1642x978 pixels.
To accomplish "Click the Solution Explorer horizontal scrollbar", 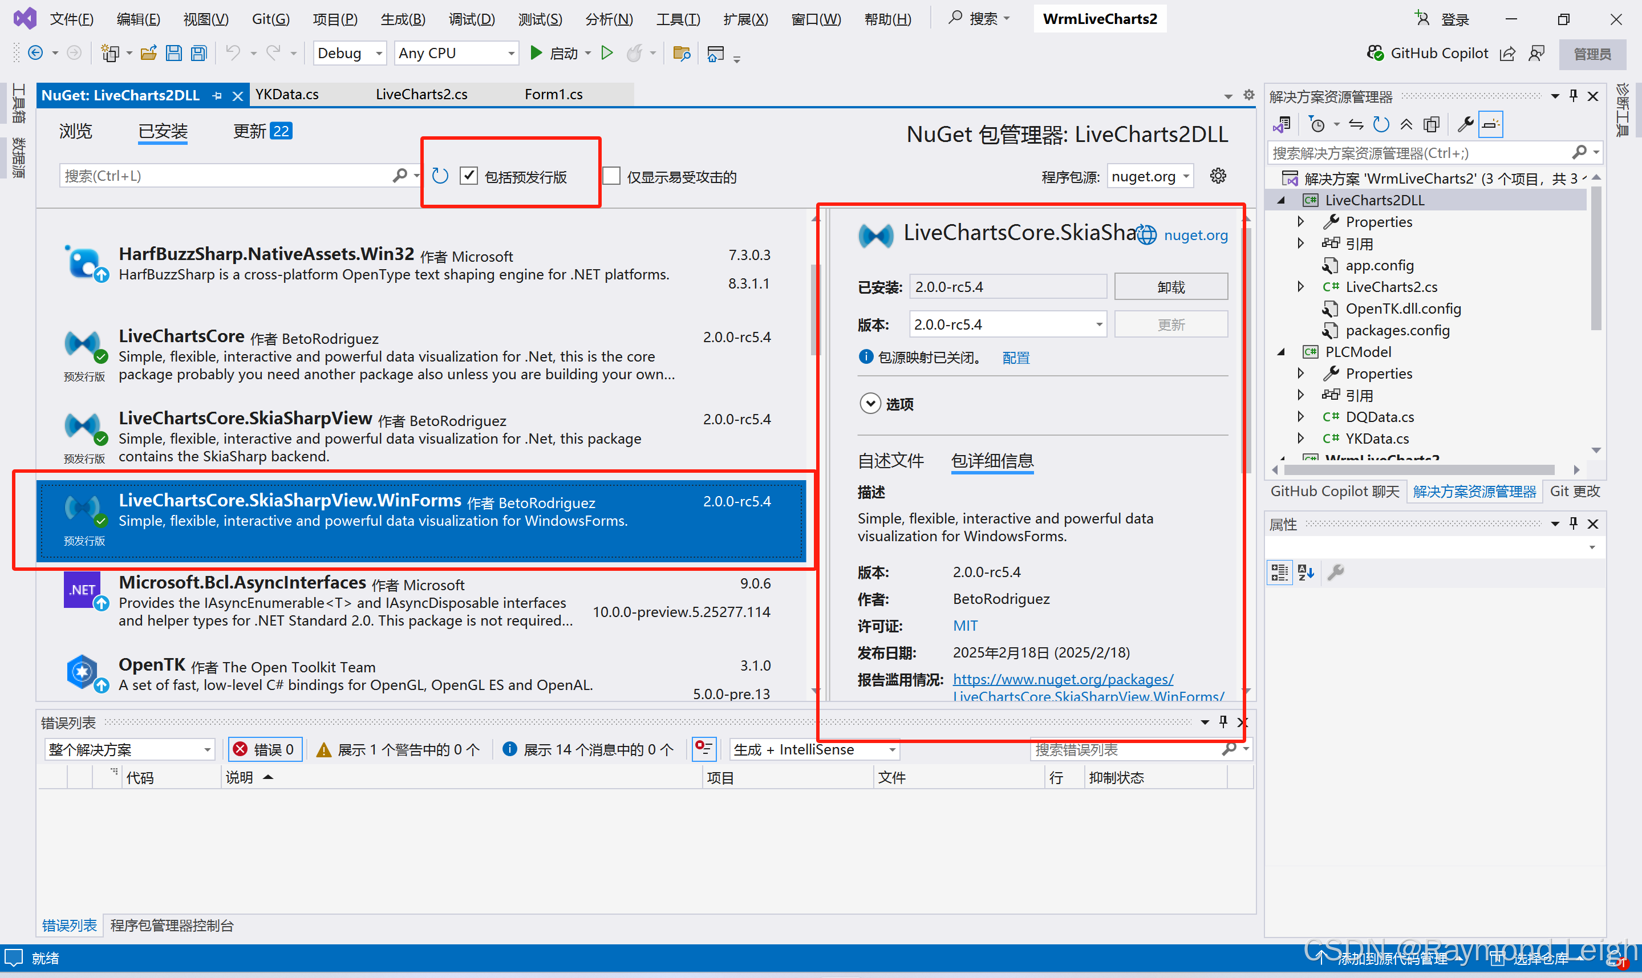I will pyautogui.click(x=1420, y=470).
